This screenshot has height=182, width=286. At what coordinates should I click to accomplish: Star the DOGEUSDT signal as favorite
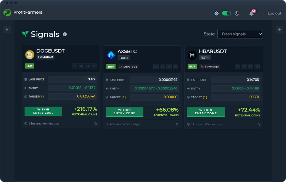(96, 124)
